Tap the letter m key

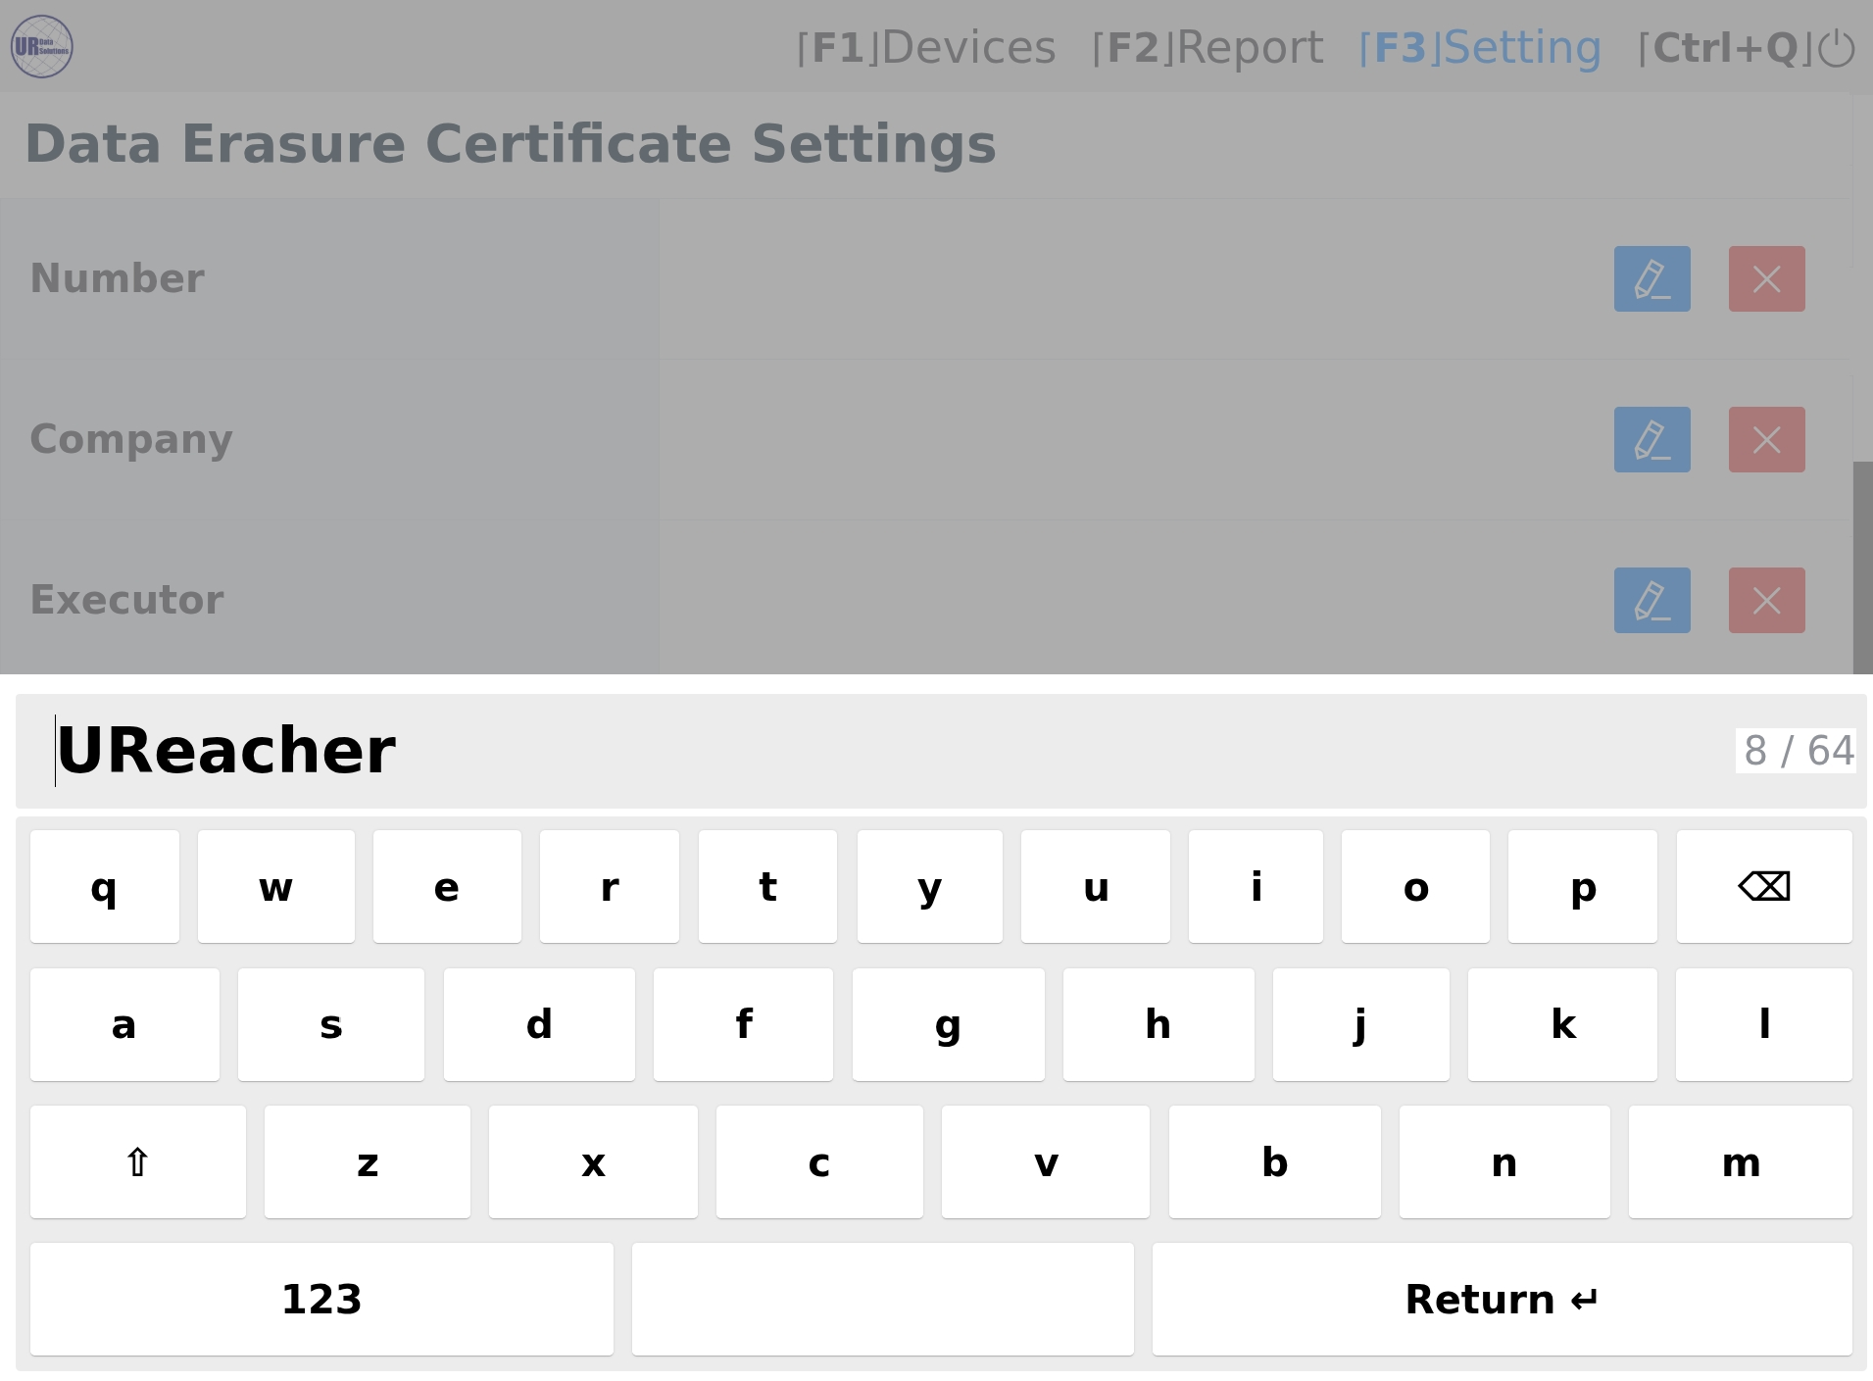[1740, 1162]
